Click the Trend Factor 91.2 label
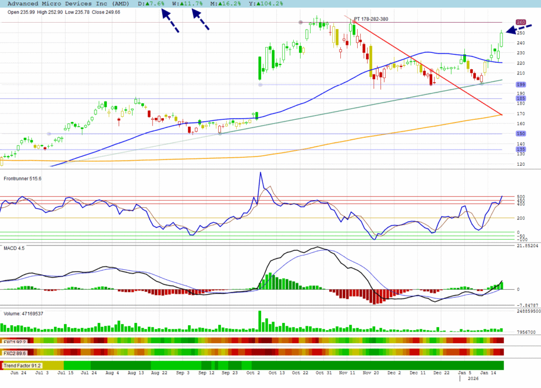The image size is (541, 388). [x=22, y=365]
